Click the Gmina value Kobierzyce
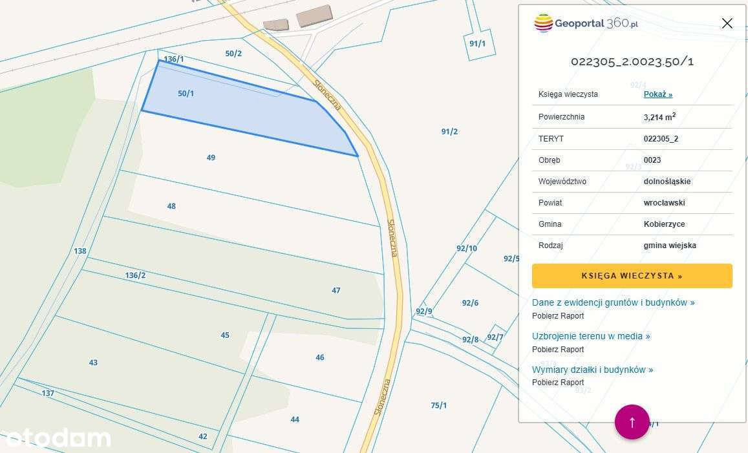Image resolution: width=748 pixels, height=453 pixels. tap(664, 224)
